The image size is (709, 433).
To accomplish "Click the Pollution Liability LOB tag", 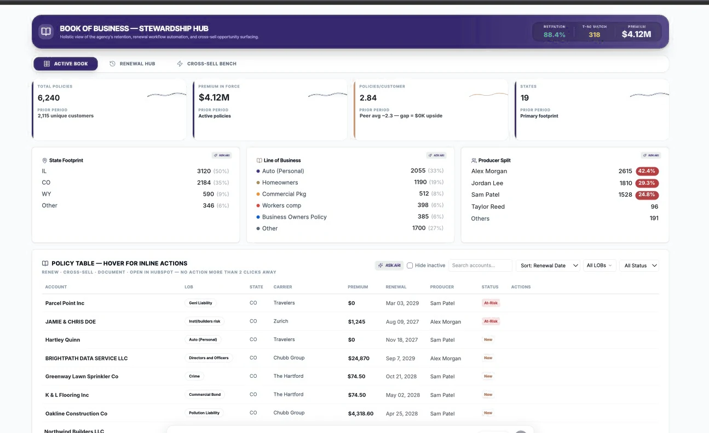I will pyautogui.click(x=204, y=413).
